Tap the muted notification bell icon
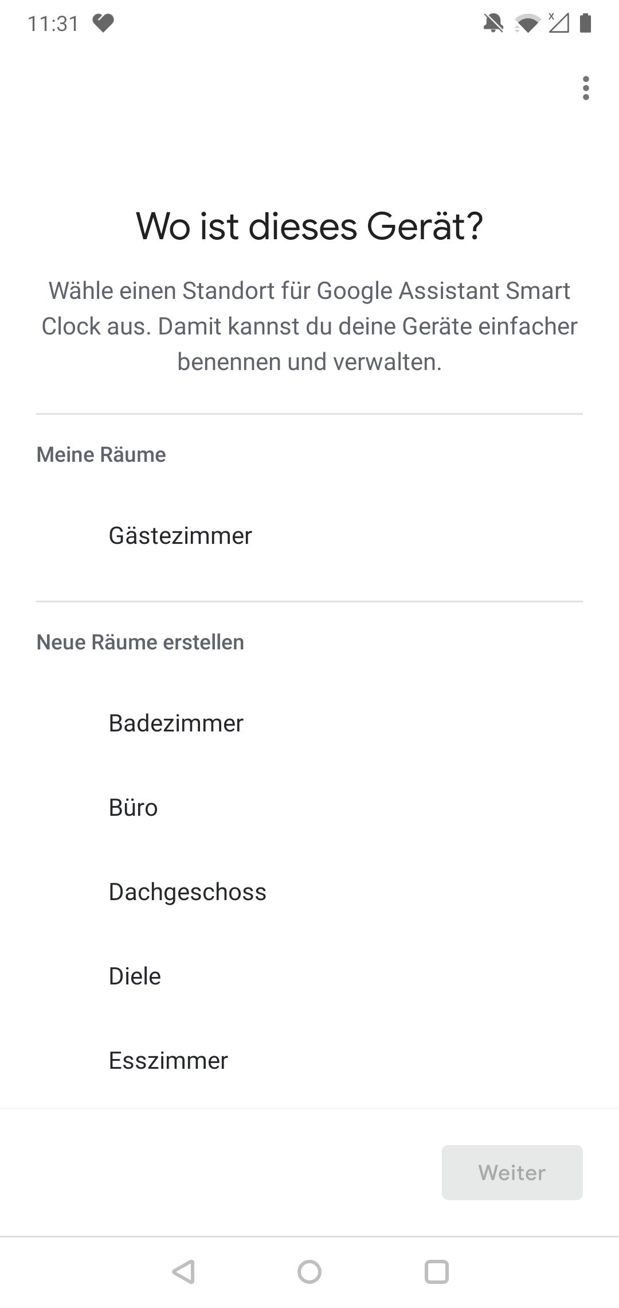Screen dimensions: 619x1308 (493, 24)
